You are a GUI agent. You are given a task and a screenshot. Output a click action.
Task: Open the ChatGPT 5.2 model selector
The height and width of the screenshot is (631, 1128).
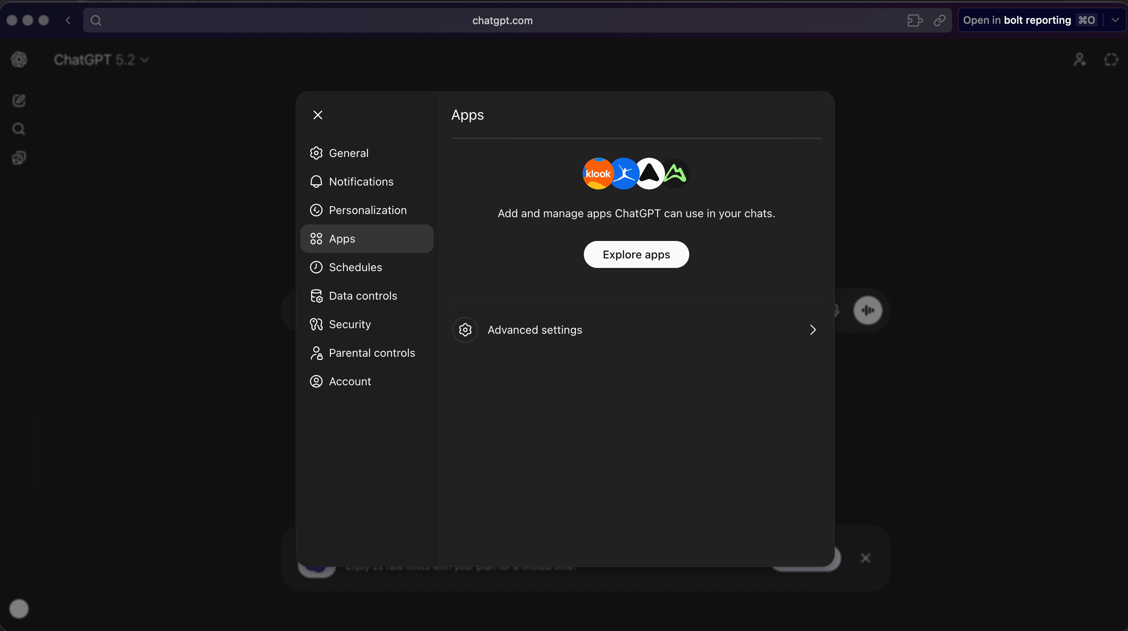coord(101,59)
